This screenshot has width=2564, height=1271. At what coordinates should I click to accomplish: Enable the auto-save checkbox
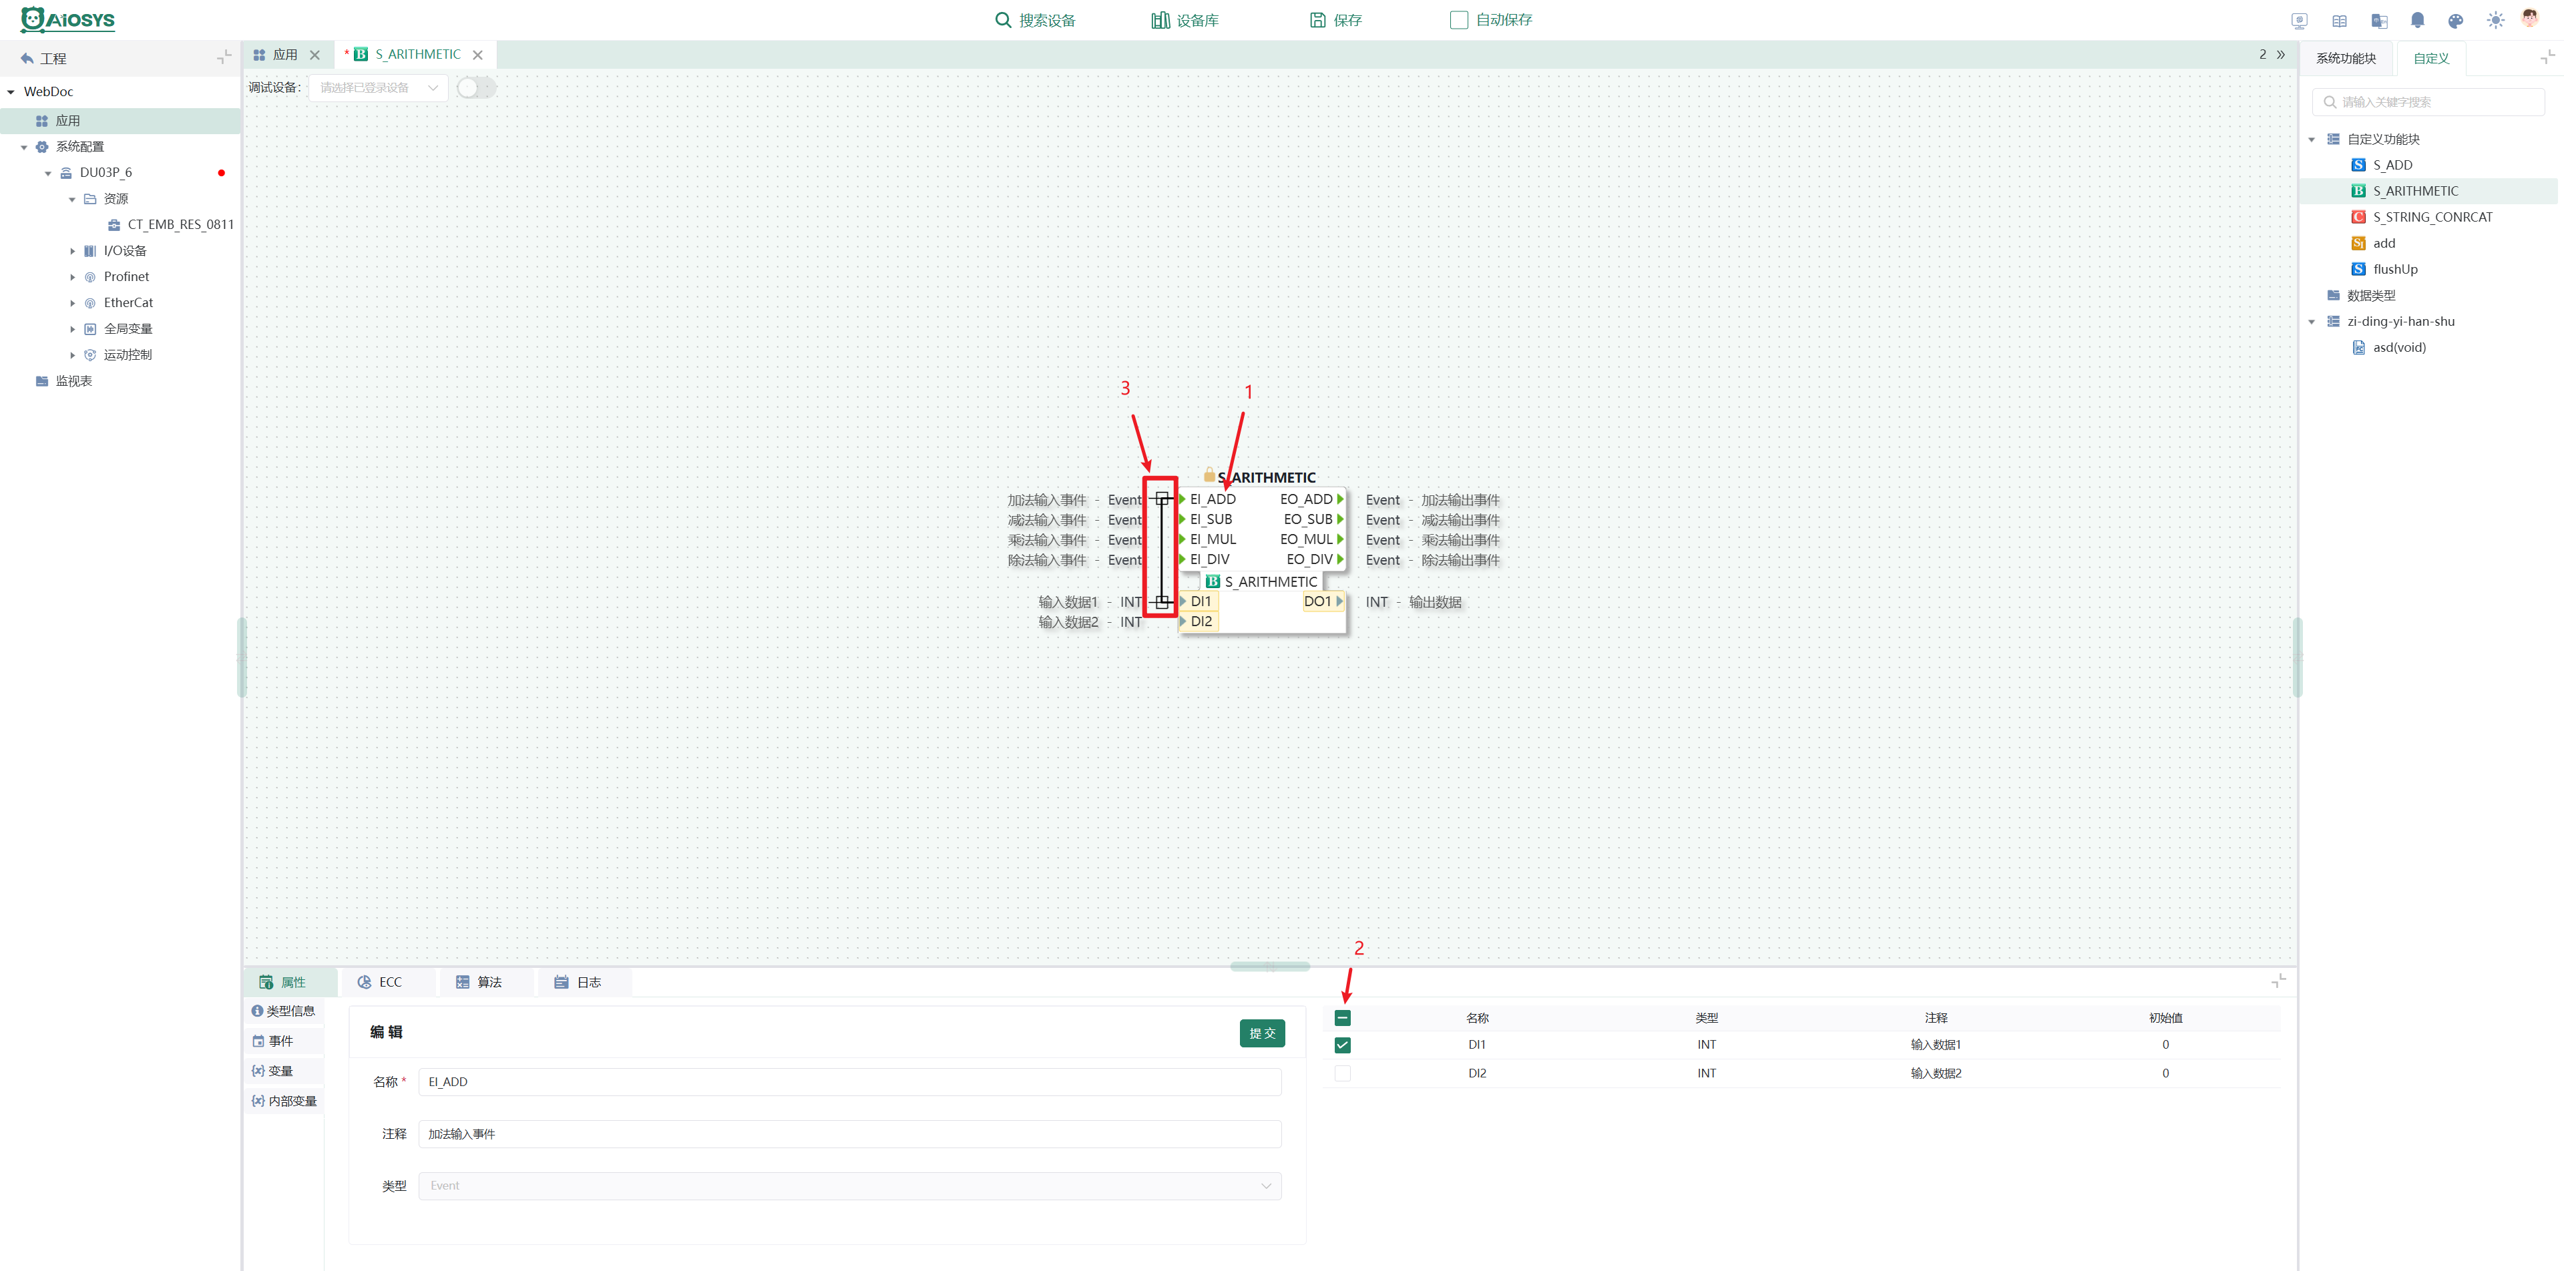point(1458,20)
